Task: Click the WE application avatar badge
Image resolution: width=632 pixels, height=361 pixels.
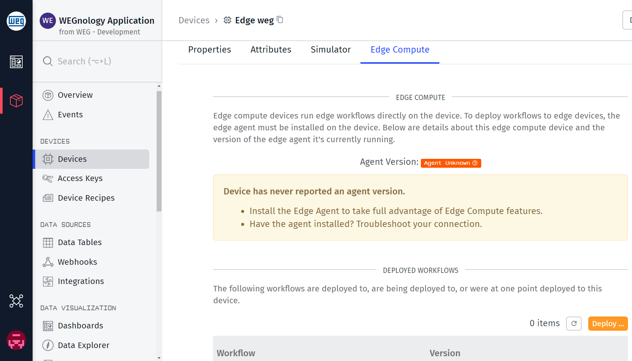Action: tap(48, 21)
